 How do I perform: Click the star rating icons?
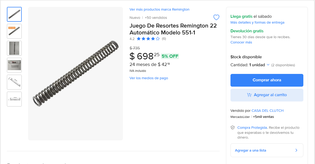pyautogui.click(x=148, y=39)
